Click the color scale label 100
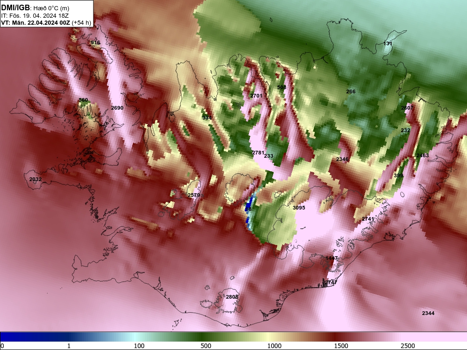Image resolution: width=467 pixels, height=350 pixels. (139, 346)
